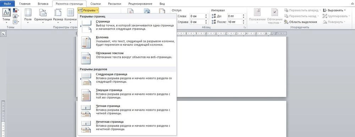The width and height of the screenshot is (355, 137).
Task: Open the Ссылки ribbon tab
Action: click(95, 4)
